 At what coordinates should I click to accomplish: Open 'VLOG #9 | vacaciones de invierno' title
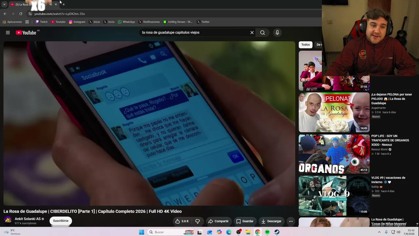coord(388,180)
